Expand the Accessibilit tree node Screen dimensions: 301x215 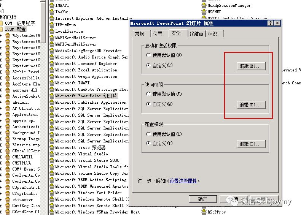(x=1, y=78)
